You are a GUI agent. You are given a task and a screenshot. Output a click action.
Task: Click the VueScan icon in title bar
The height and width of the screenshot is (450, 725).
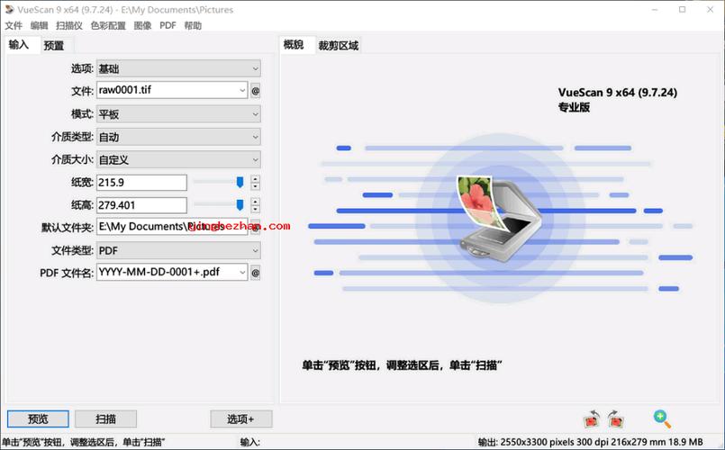[9, 9]
